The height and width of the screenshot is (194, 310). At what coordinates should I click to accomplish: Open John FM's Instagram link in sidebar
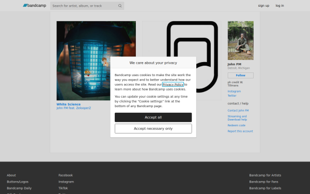click(234, 91)
